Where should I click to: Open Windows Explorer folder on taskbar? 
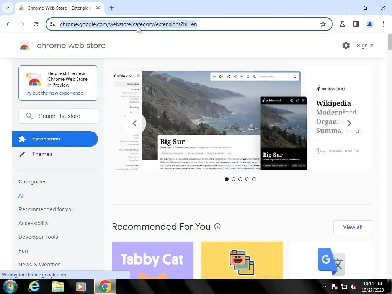click(x=58, y=286)
